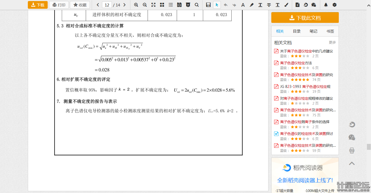Go to previous page arrow
Viewport: 371px width, 193px height.
point(98,5)
